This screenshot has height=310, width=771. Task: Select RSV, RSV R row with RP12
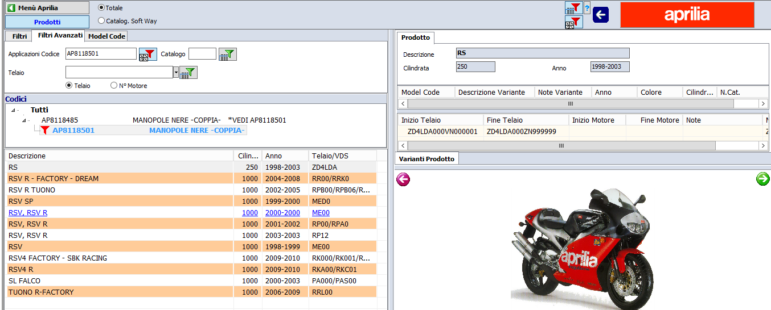tap(191, 235)
